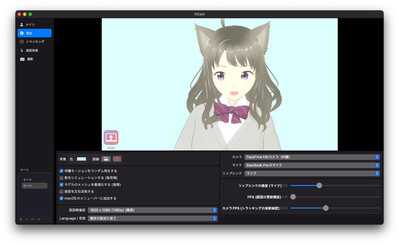Viewport: 399px width, 245px height.
Task: Click the 画像 label
Action: click(96, 159)
